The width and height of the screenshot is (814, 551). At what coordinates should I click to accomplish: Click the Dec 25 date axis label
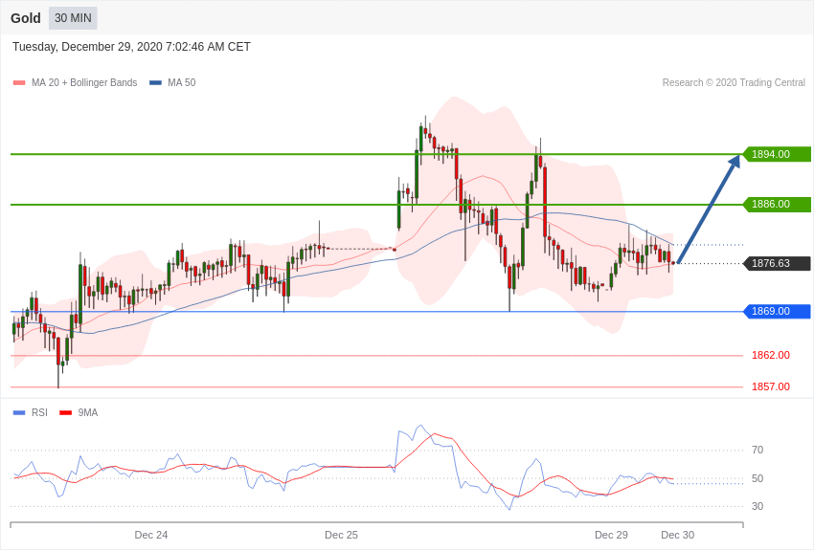(x=341, y=535)
